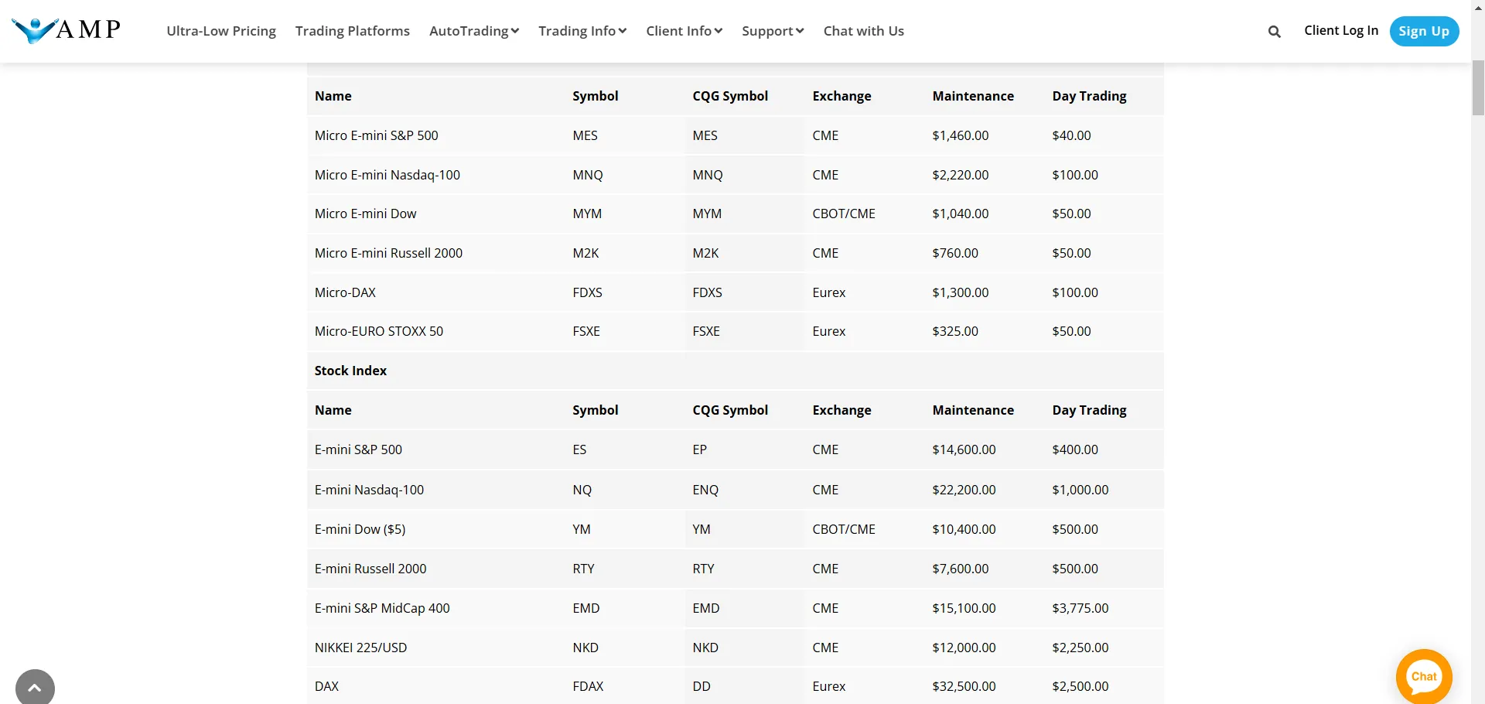The width and height of the screenshot is (1485, 704).
Task: Click the $40.00 day trading margin
Action: click(1071, 135)
